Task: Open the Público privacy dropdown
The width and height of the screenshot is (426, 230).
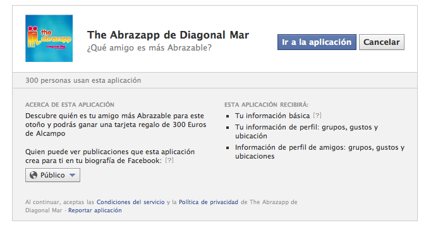Action: (52, 175)
